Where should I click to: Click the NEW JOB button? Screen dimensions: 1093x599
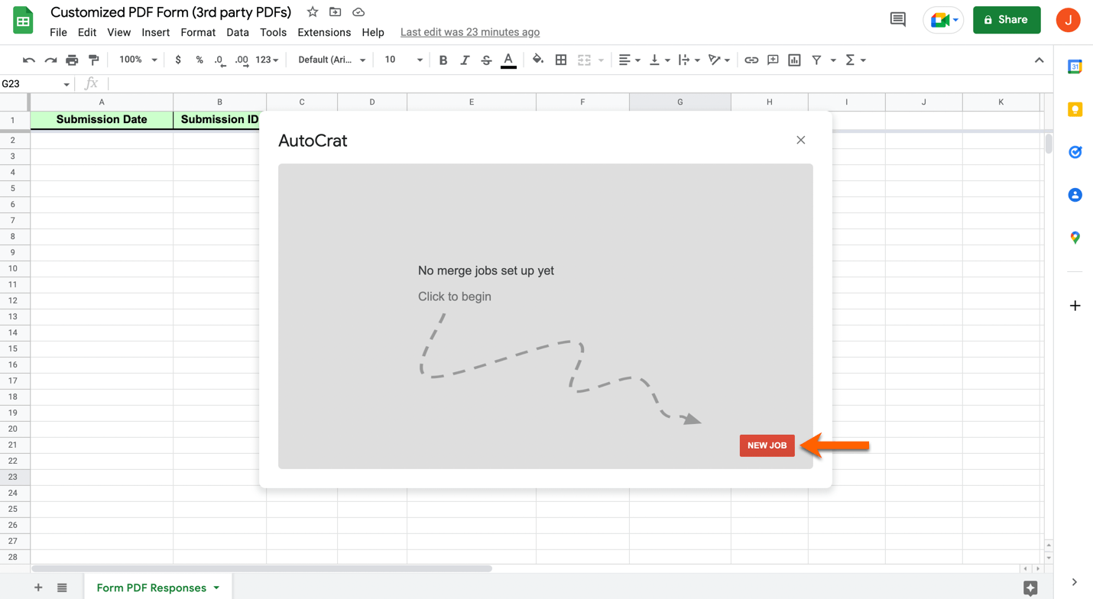coord(767,445)
